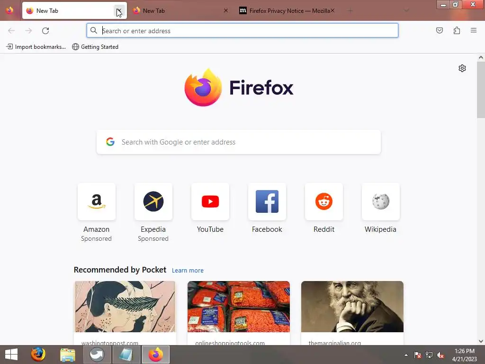Open the onlineshoppingtools.com story thumbnail
Screen dimensions: 485x364
click(239, 307)
